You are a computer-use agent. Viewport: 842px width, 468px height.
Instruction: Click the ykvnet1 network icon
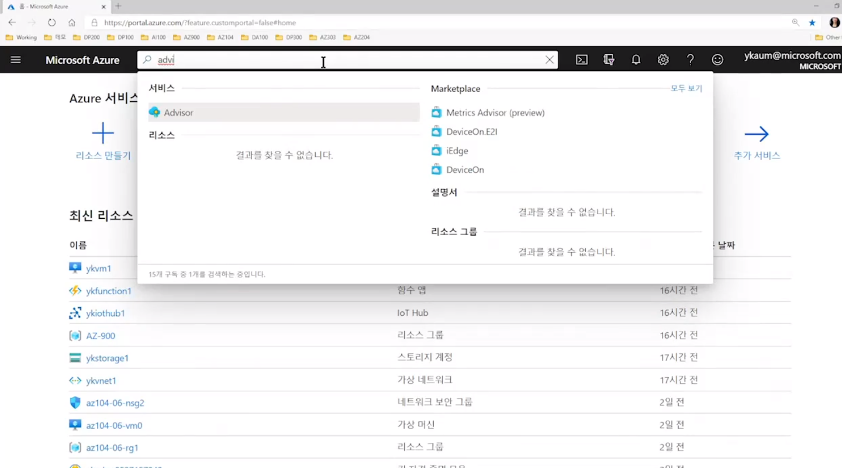coord(75,380)
